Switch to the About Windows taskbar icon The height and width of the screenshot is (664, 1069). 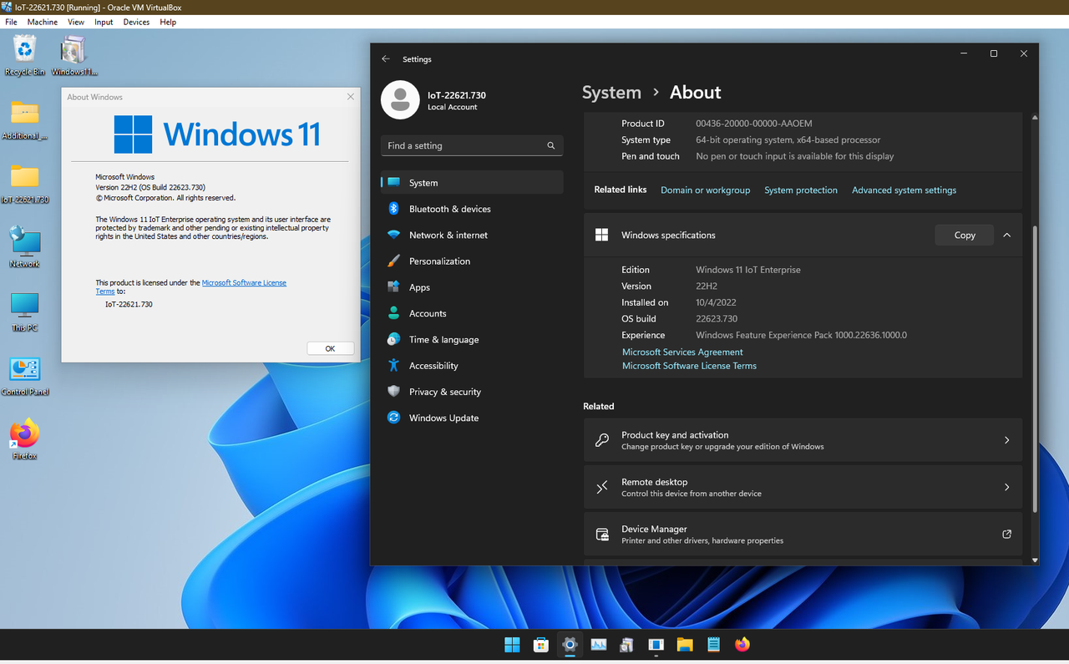pyautogui.click(x=656, y=644)
